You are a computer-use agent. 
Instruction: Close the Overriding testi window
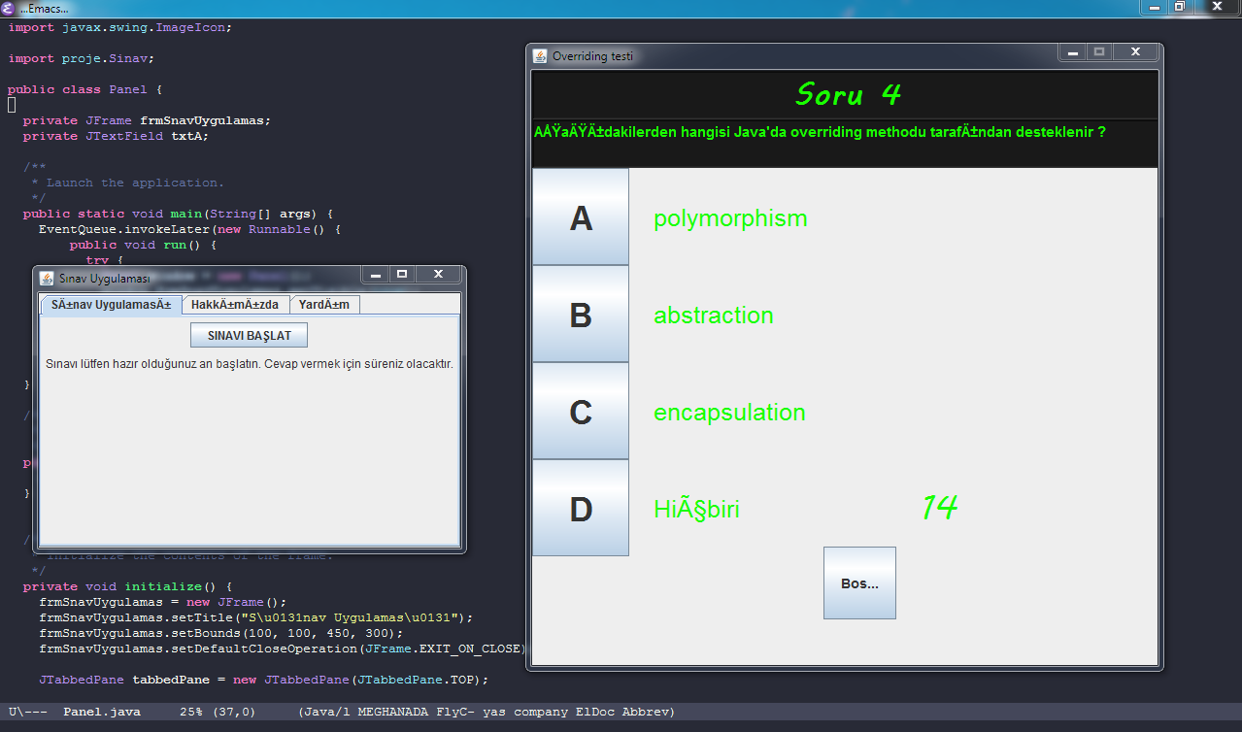[x=1135, y=53]
